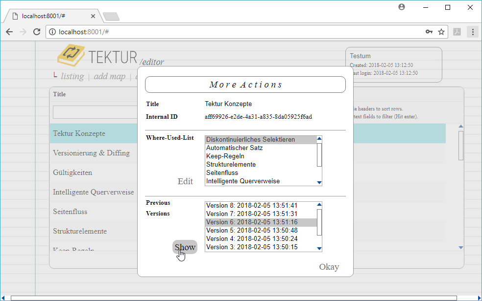Open saved passwords key icon
This screenshot has height=301, width=482.
429,32
